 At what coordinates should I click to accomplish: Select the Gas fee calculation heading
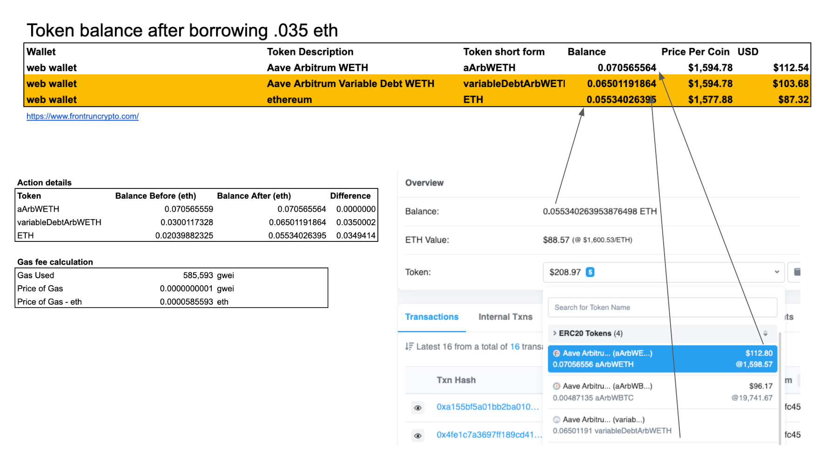pyautogui.click(x=55, y=262)
